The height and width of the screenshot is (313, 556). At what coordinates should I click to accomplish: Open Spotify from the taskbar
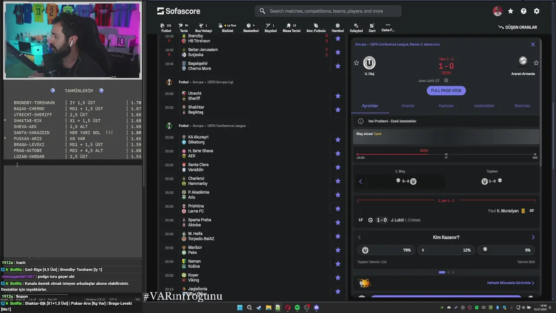tap(297, 308)
